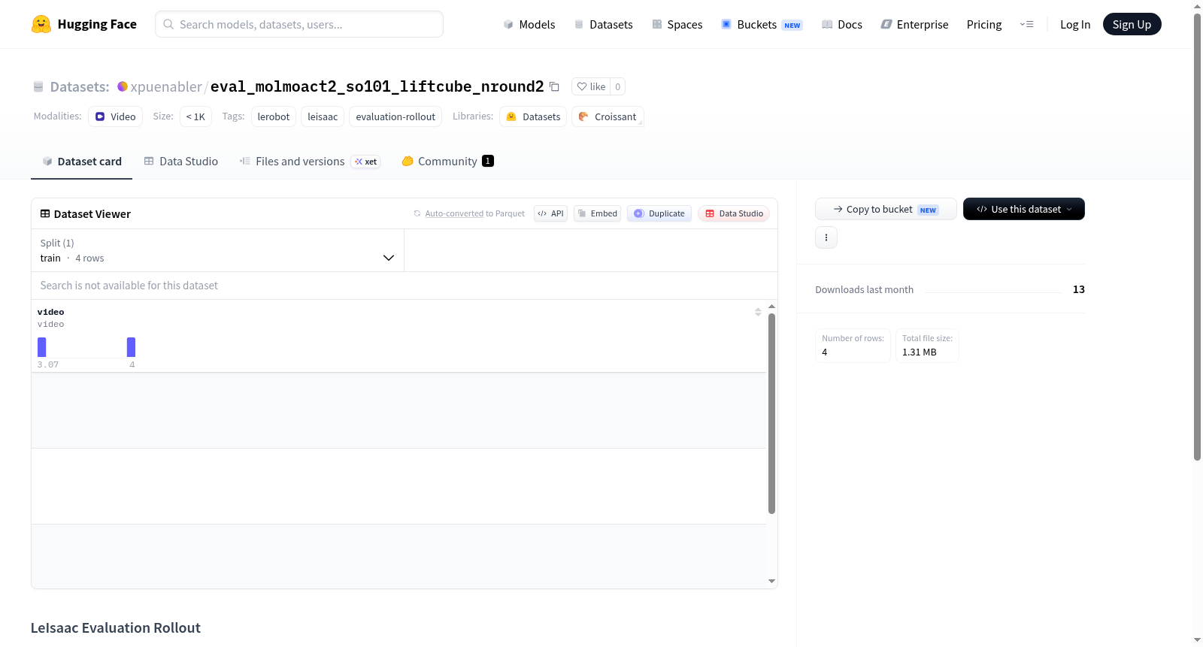This screenshot has height=647, width=1203.
Task: Click the xpuenabler avatar icon
Action: tap(123, 86)
